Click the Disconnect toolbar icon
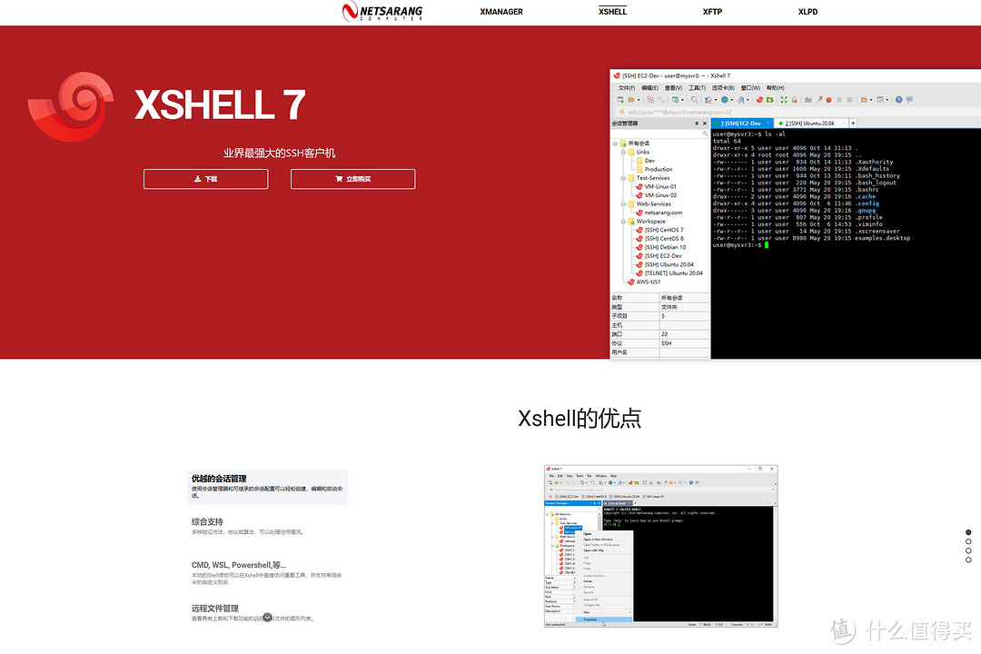Image resolution: width=981 pixels, height=654 pixels. [x=661, y=100]
